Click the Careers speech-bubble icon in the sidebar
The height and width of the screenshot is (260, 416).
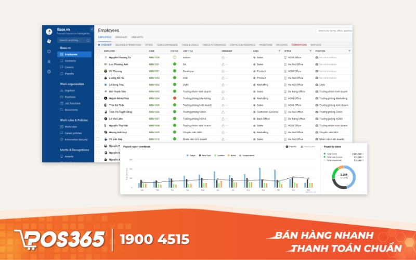(x=61, y=67)
